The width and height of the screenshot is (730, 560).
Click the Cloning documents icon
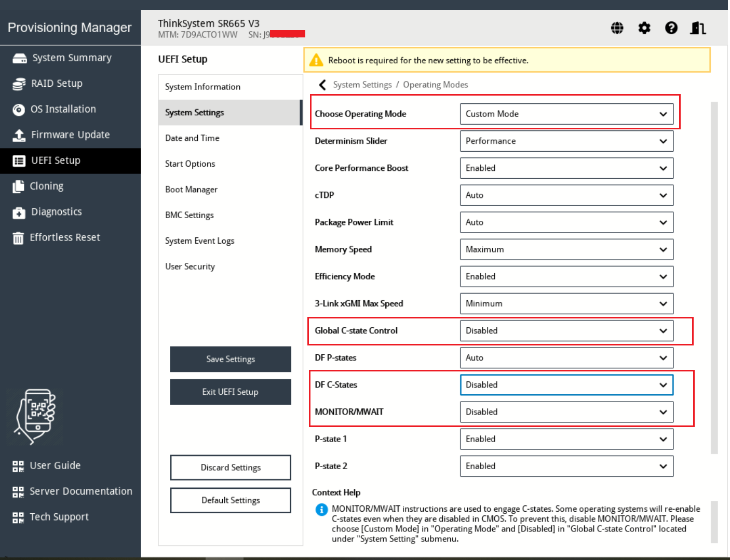[19, 186]
